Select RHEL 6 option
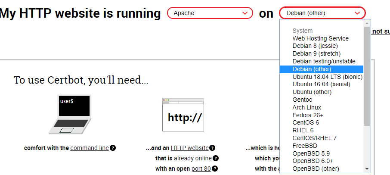390x175 pixels. [x=322, y=131]
